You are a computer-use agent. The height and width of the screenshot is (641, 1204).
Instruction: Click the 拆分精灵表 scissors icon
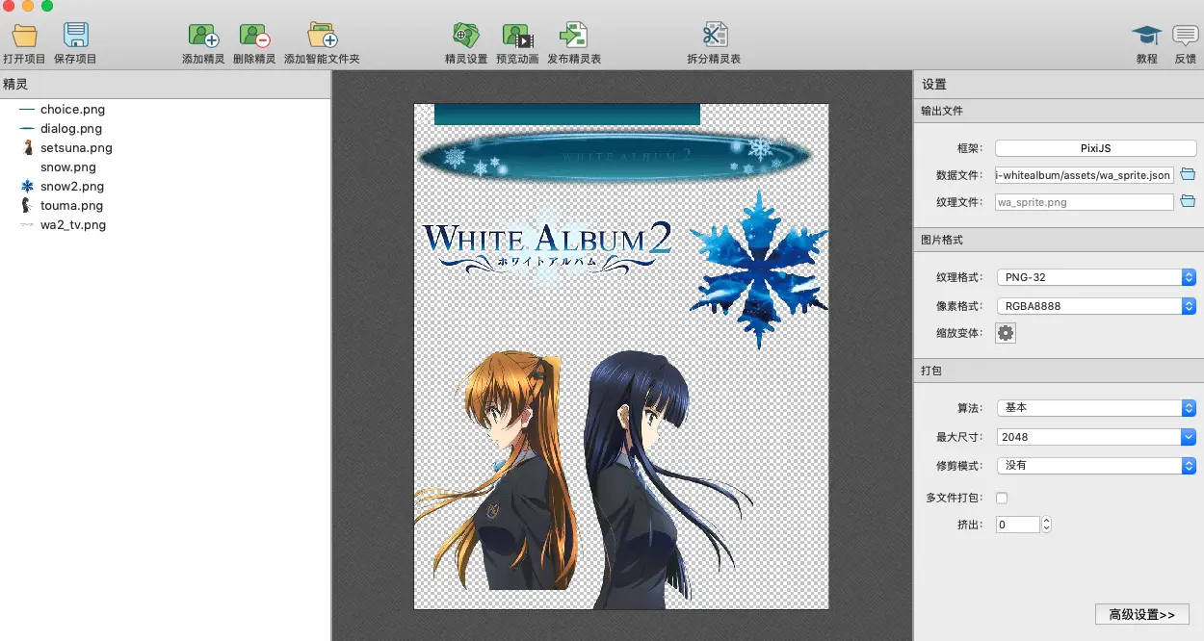pyautogui.click(x=714, y=36)
